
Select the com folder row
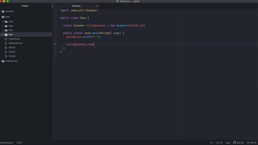point(26,21)
